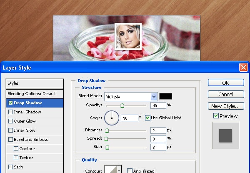
Task: Toggle the Preview checkbox
Action: (x=216, y=116)
